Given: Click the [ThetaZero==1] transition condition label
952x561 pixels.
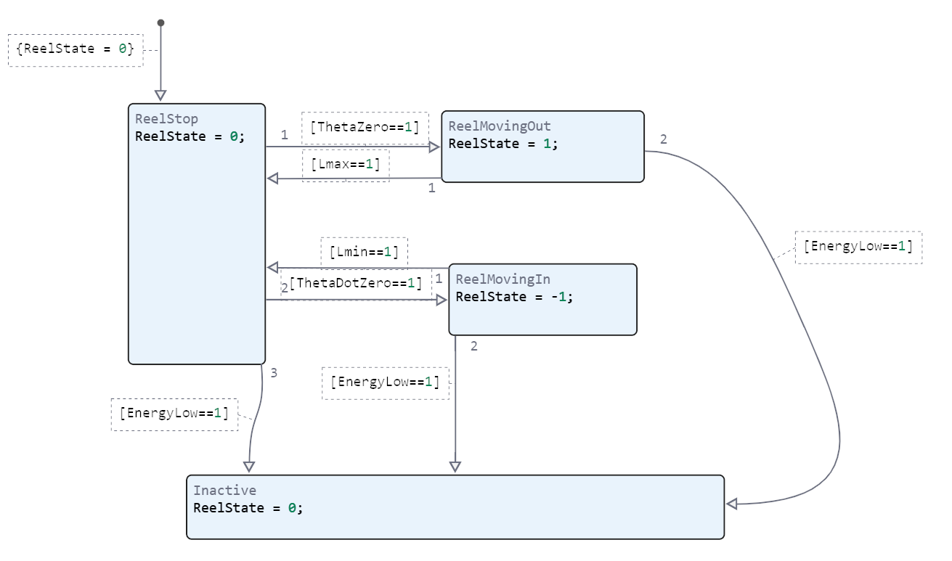Looking at the screenshot, I should tap(365, 128).
